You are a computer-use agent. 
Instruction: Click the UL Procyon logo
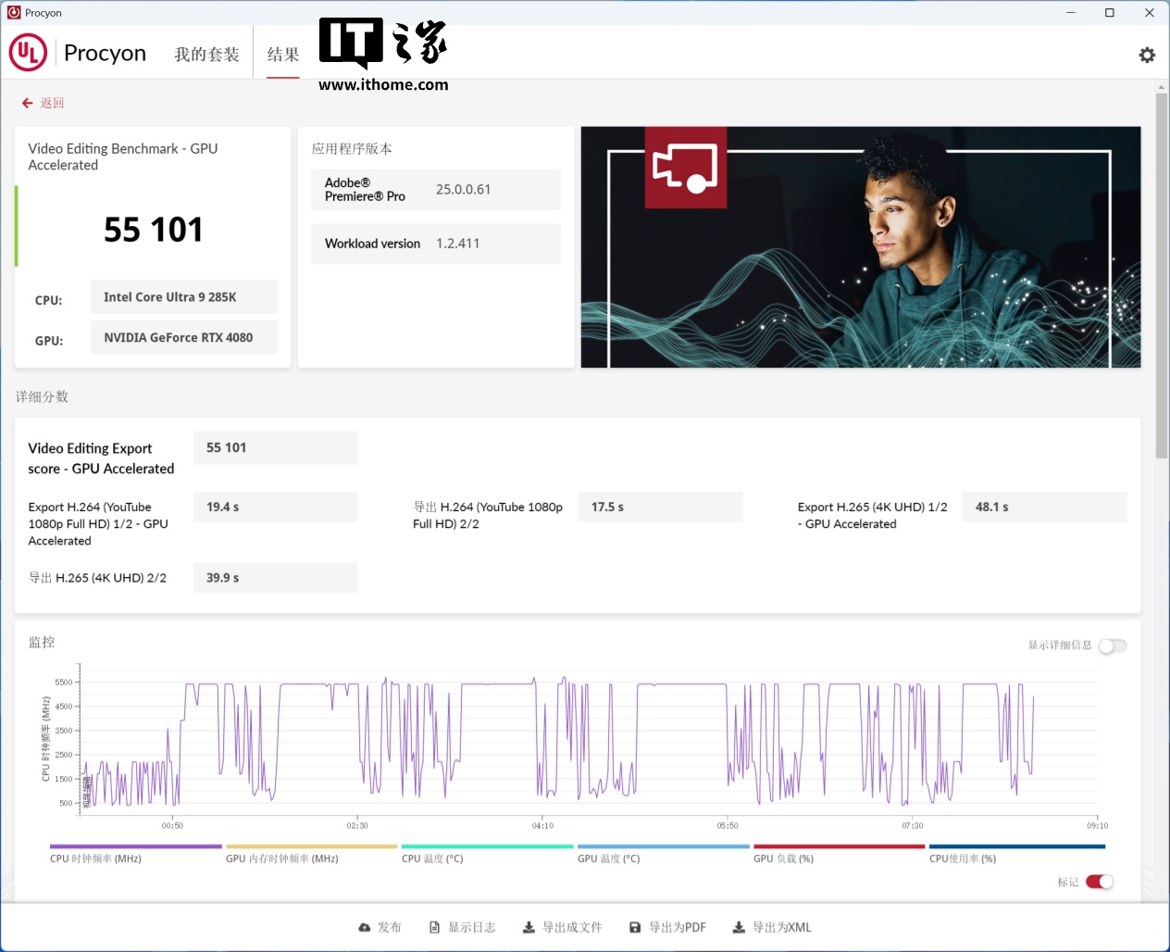pyautogui.click(x=28, y=53)
